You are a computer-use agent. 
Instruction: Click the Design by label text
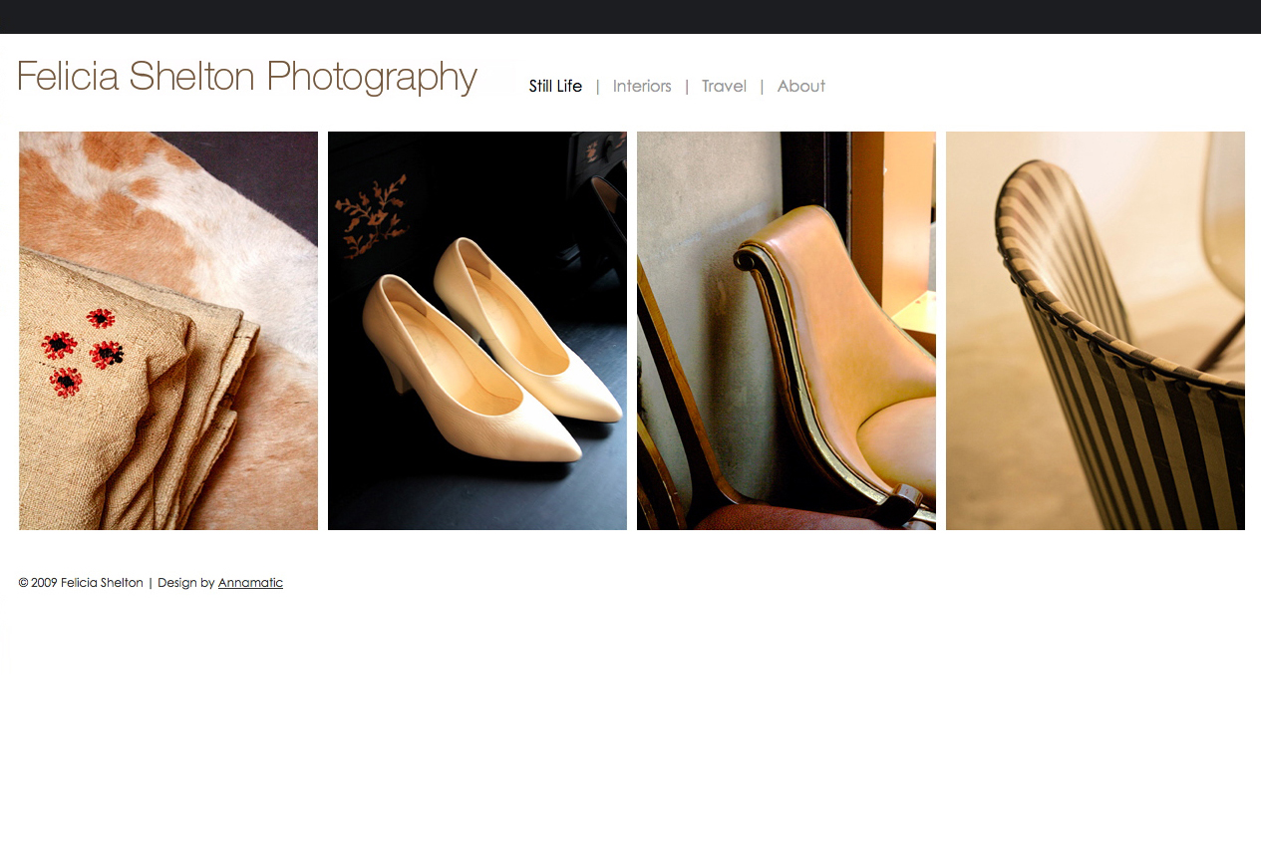coord(186,583)
